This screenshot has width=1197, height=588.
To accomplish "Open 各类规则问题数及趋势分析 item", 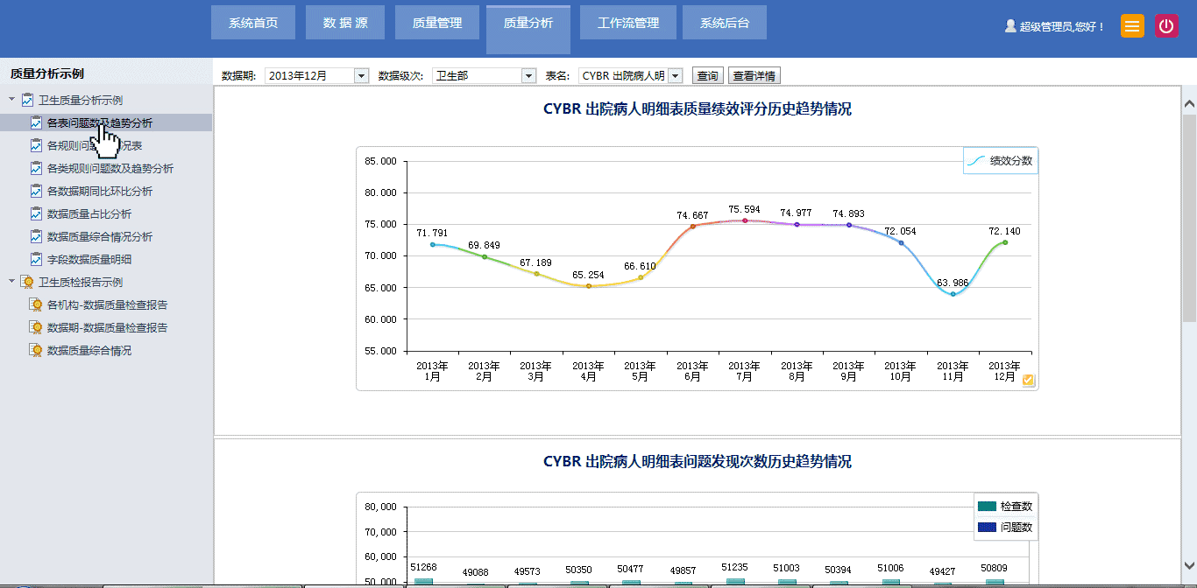I will (110, 168).
